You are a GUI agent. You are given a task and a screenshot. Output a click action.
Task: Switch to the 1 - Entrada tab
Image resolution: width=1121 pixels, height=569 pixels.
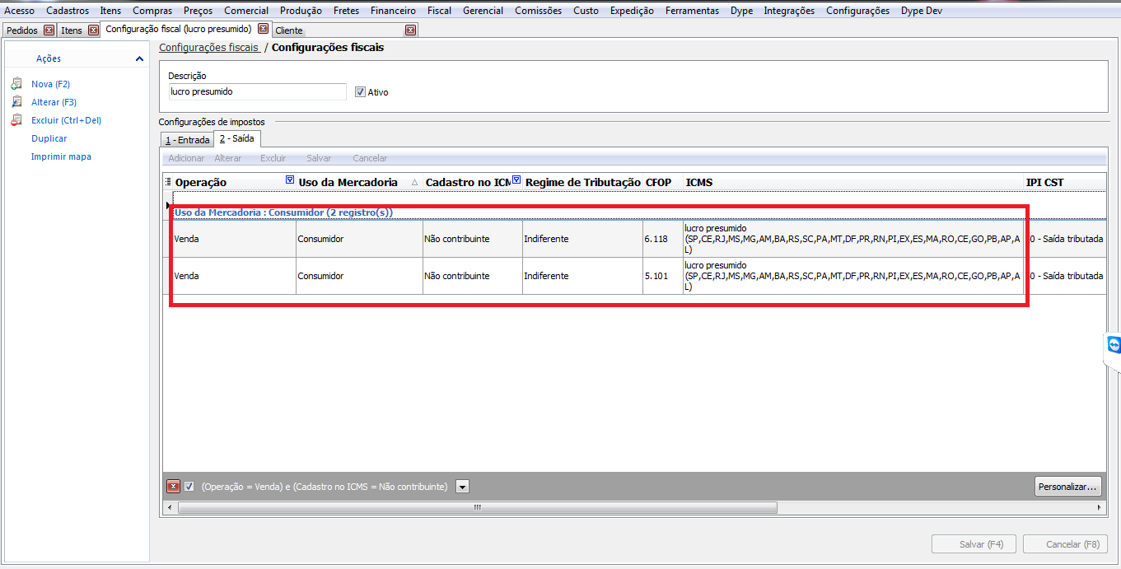point(187,140)
